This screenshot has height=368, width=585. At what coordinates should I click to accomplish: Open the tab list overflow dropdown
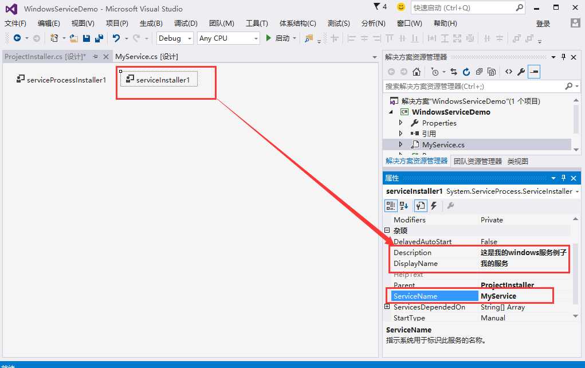pyautogui.click(x=375, y=57)
